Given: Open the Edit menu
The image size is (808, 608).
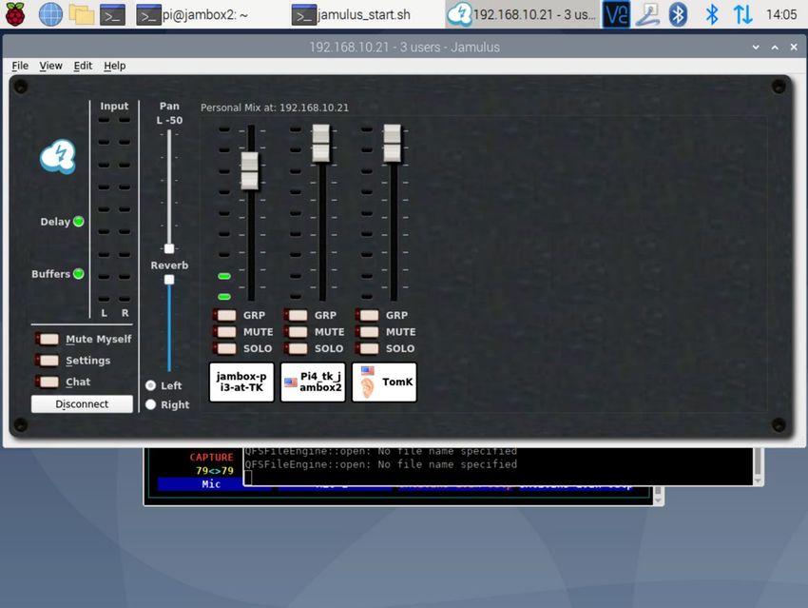Looking at the screenshot, I should coord(83,66).
